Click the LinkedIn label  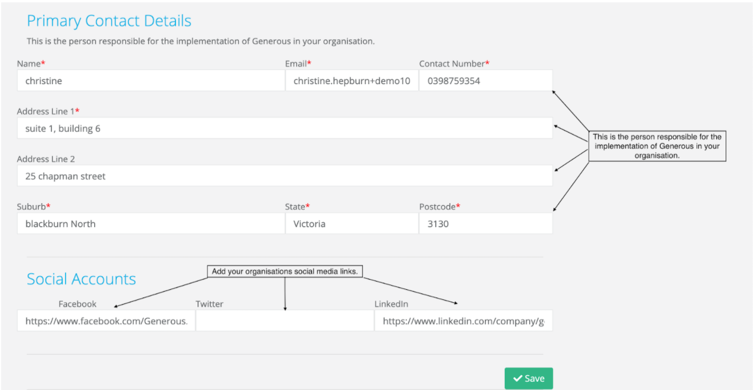point(391,304)
